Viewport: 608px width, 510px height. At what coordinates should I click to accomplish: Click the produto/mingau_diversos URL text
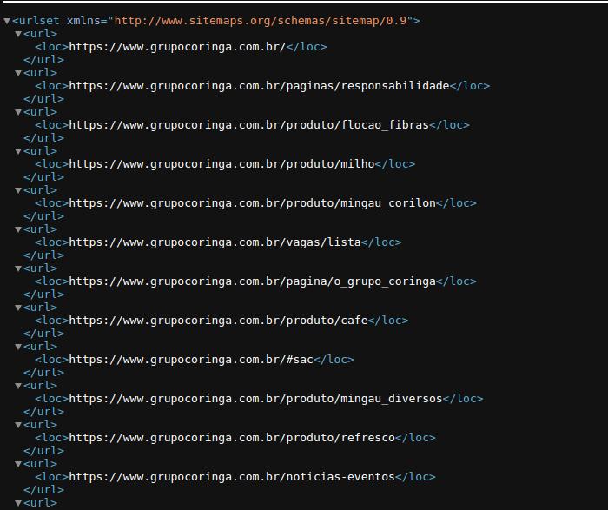pos(255,399)
